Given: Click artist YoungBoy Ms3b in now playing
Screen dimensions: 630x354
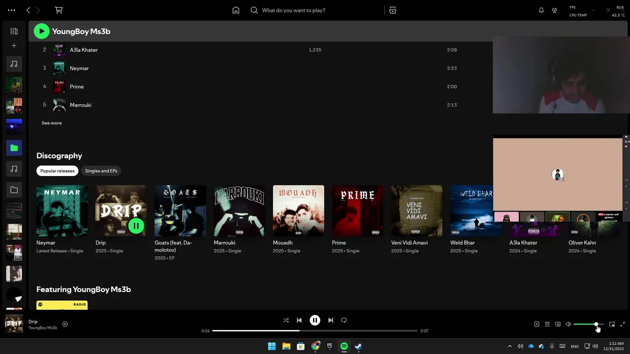Looking at the screenshot, I should tap(43, 327).
